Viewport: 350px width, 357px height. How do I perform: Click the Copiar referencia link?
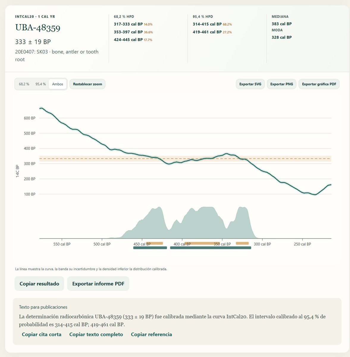coord(151,334)
